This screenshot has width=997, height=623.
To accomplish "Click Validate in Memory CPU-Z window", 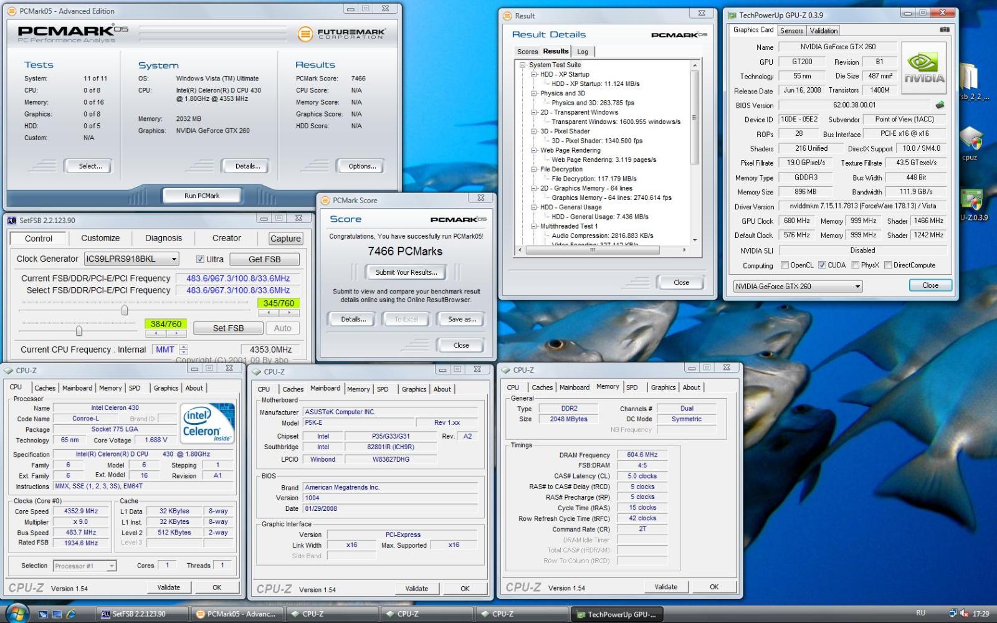I will 665,587.
